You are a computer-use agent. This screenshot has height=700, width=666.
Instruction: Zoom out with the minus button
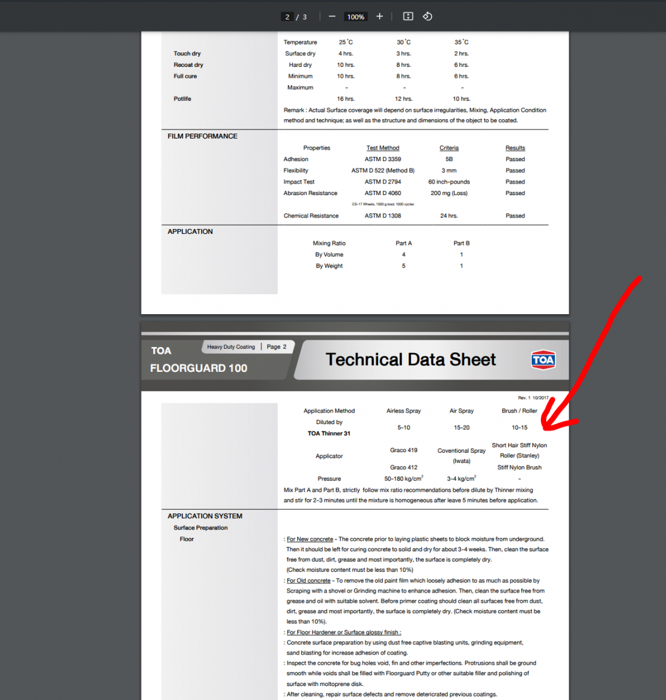coord(332,16)
